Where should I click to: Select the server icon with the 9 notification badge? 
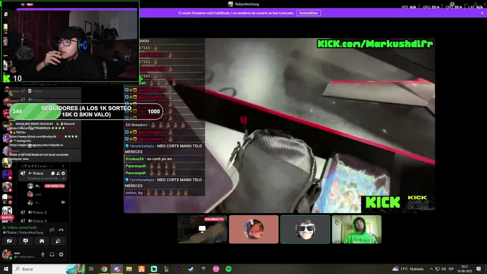7,175
